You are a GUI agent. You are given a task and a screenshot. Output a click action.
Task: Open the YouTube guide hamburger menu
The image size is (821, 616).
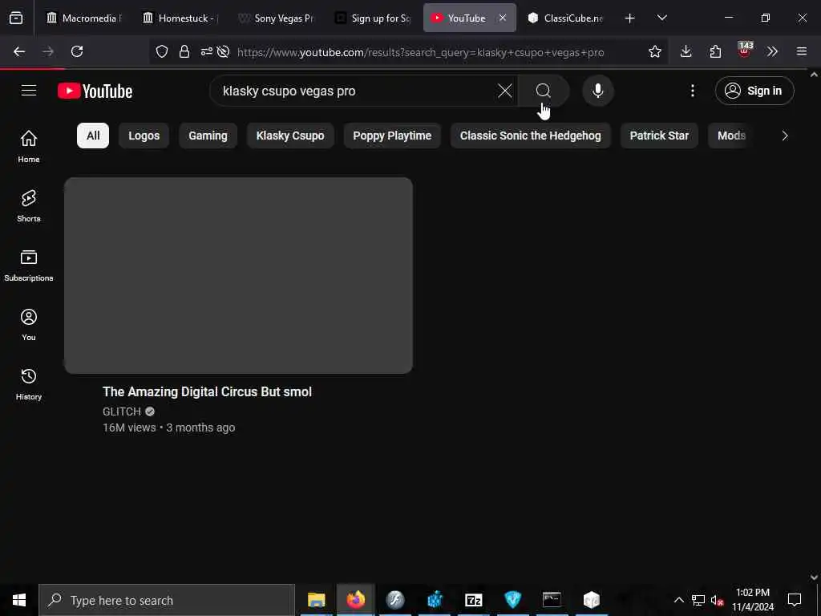[29, 91]
